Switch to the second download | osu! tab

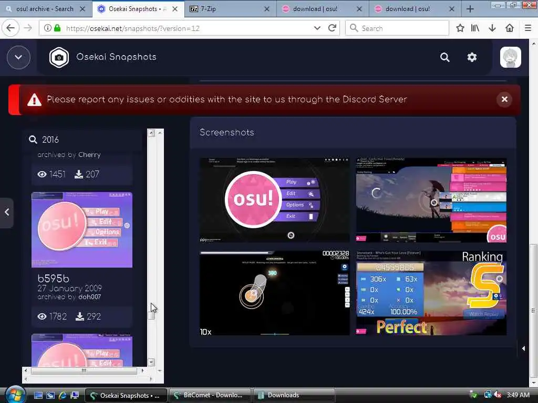(x=414, y=9)
